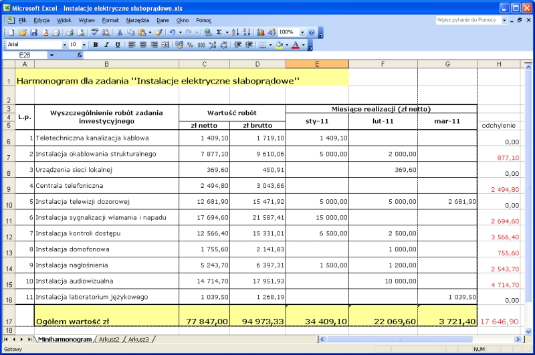The width and height of the screenshot is (535, 355).
Task: Select the Miniharmonogram sheet tab
Action: coord(64,340)
